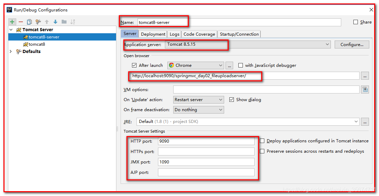Copy the selected configuration
Image resolution: width=379 pixels, height=196 pixels.
click(x=29, y=22)
